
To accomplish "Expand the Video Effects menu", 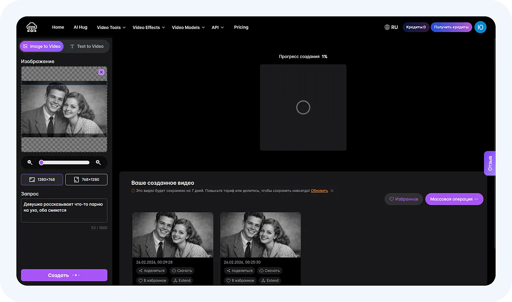I will (x=146, y=27).
